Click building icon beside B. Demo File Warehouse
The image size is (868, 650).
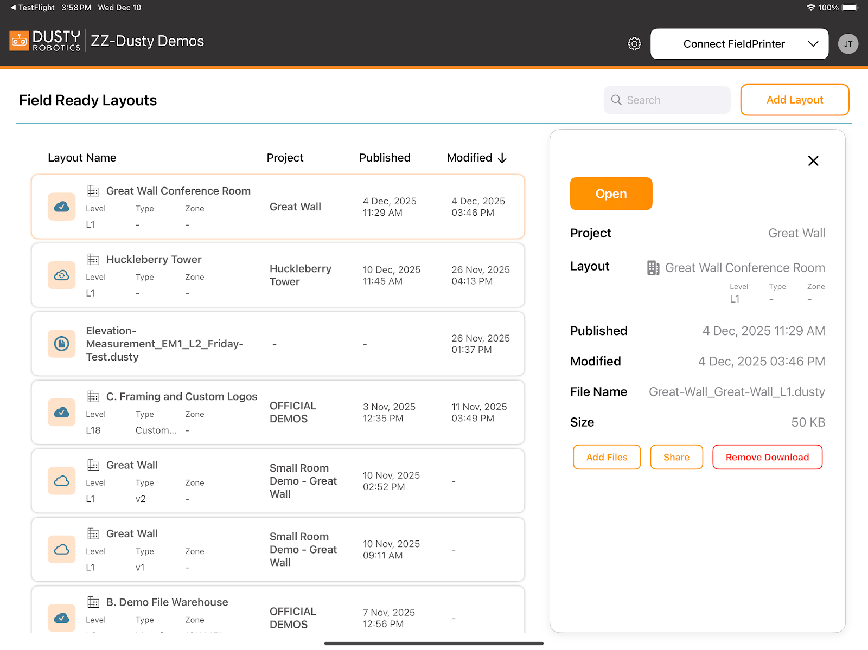tap(93, 602)
